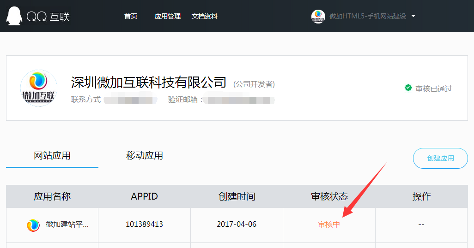The image size is (474, 248).
Task: Click the 创建时间 column header
Action: (237, 196)
